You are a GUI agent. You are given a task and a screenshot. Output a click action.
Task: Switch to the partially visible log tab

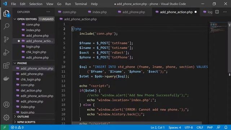[x=208, y=12]
